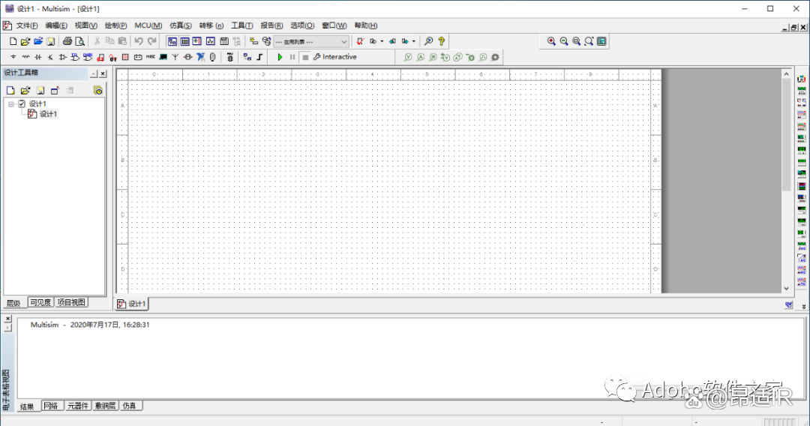
Task: Place an RF antenna component
Action: (175, 57)
